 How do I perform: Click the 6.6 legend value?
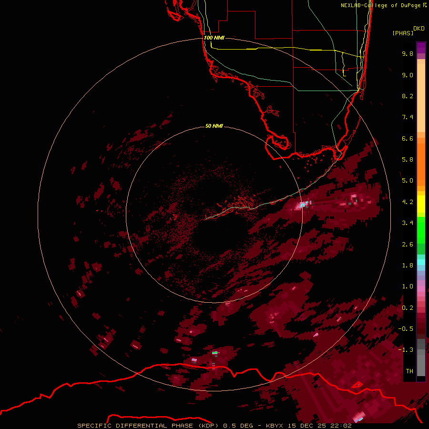408,138
